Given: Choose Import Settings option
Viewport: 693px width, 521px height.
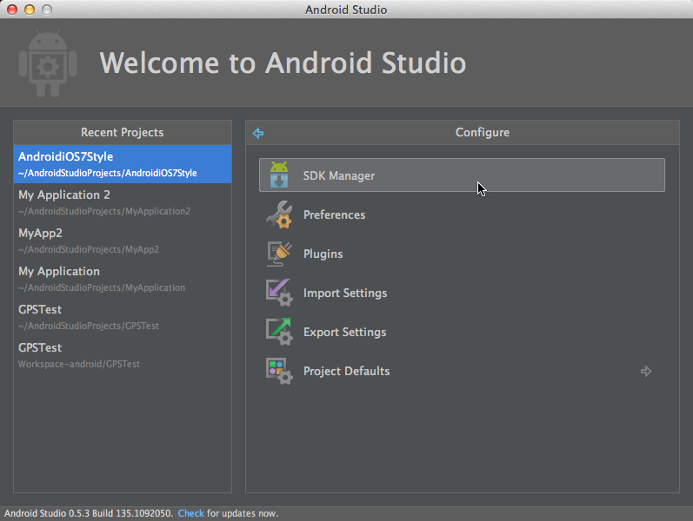Looking at the screenshot, I should click(344, 293).
